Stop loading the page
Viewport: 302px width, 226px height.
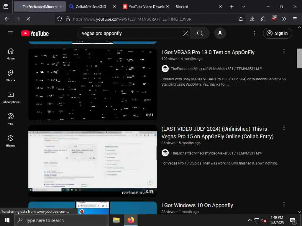(x=28, y=19)
